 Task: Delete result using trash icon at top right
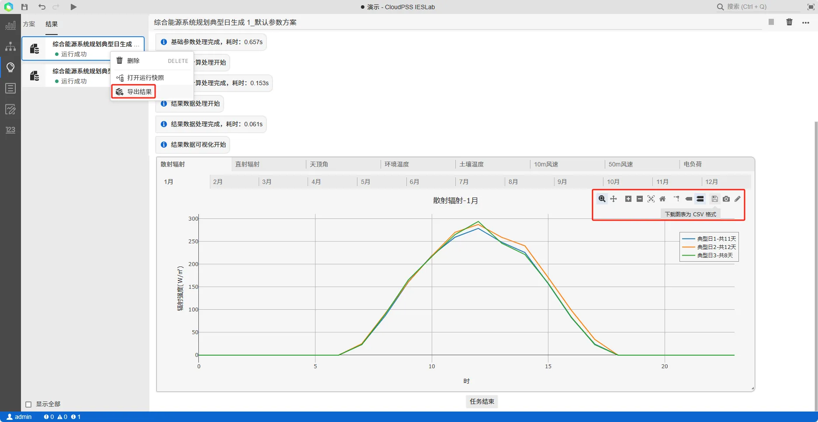pyautogui.click(x=789, y=22)
